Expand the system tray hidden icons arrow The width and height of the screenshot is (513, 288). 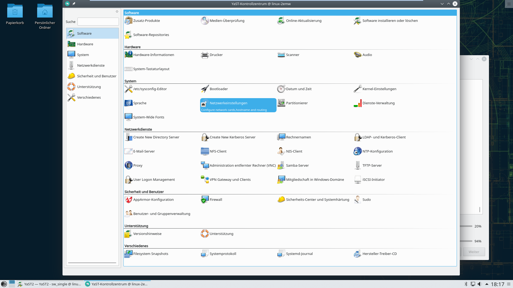click(487, 284)
